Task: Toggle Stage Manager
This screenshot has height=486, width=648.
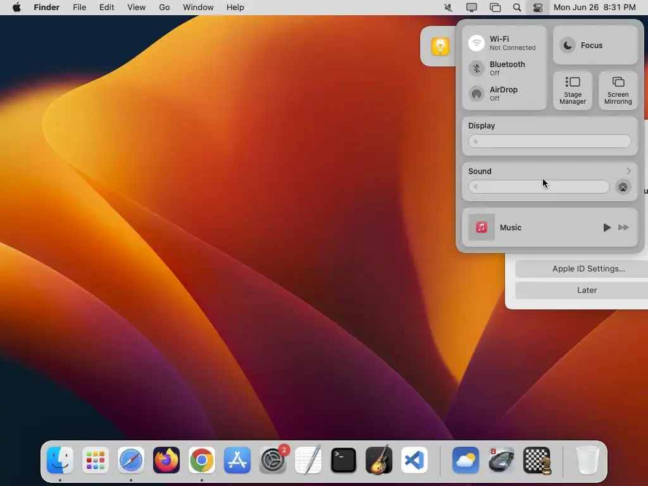Action: pos(572,90)
